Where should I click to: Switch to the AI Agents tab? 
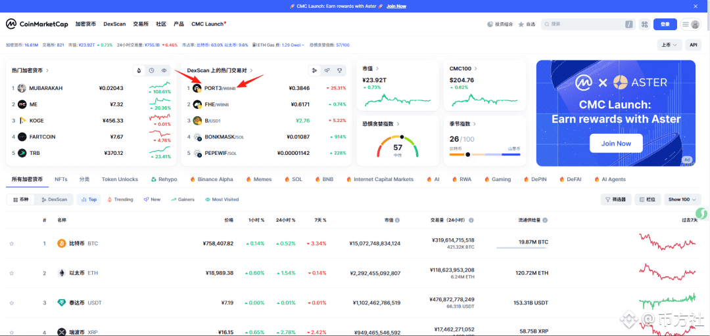[610, 180]
